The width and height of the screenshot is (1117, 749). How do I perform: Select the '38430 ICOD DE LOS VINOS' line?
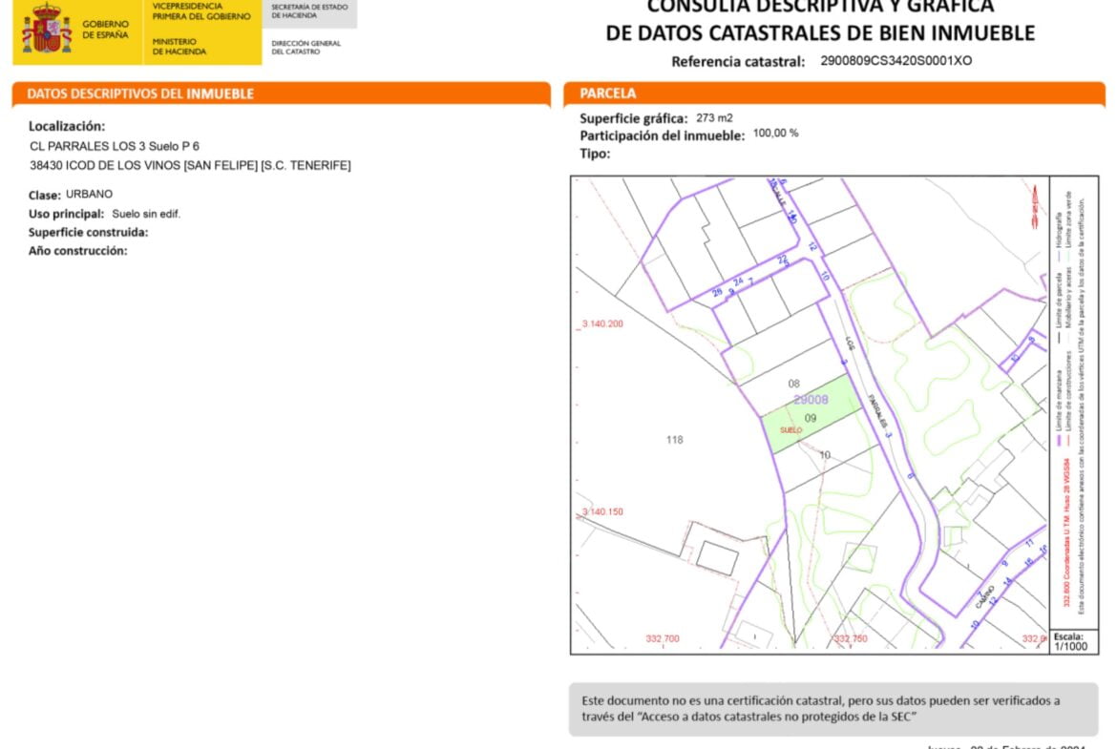(190, 165)
